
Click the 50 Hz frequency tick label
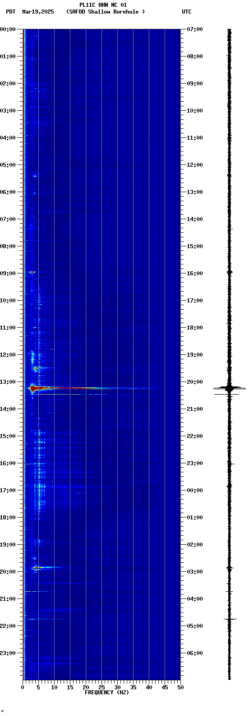[180, 688]
